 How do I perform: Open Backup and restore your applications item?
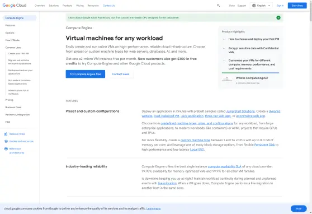[20, 72]
